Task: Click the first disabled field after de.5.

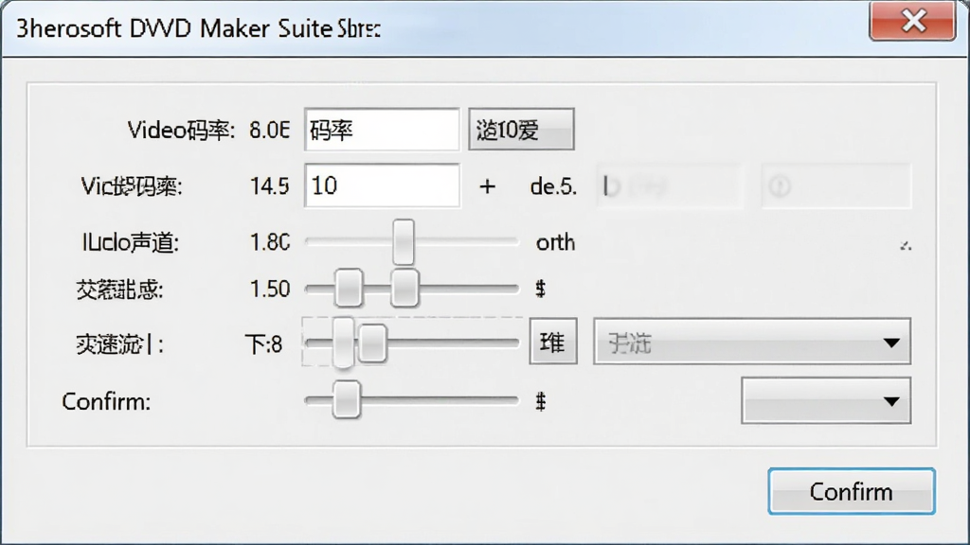Action: [670, 186]
